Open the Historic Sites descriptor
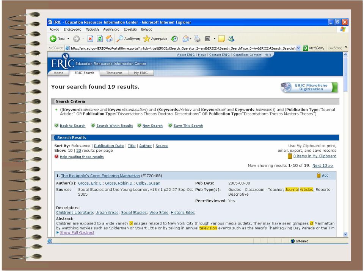This screenshot has width=364, height=271. coord(183,213)
